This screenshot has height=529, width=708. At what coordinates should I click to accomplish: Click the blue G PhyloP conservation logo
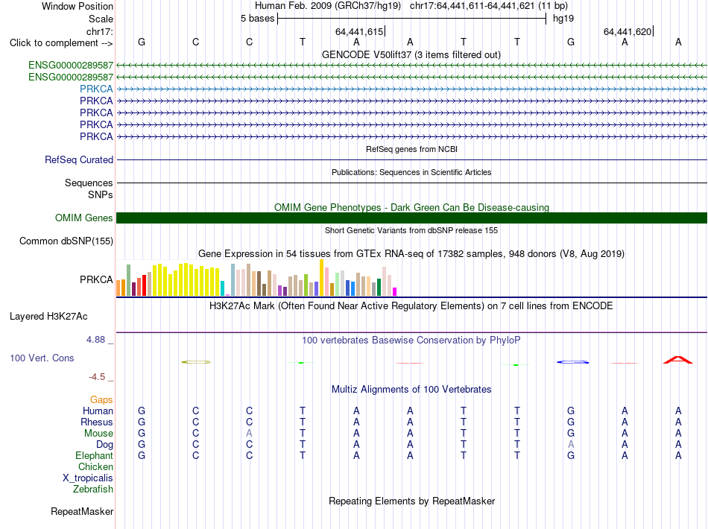572,362
